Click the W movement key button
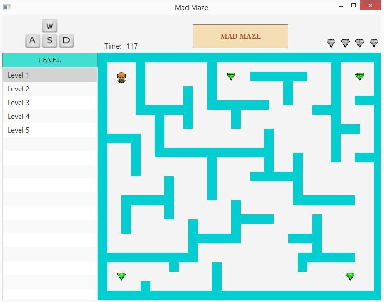The width and height of the screenshot is (384, 302). 50,26
